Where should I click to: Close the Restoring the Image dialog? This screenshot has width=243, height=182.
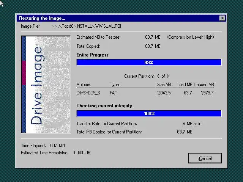coord(222,18)
